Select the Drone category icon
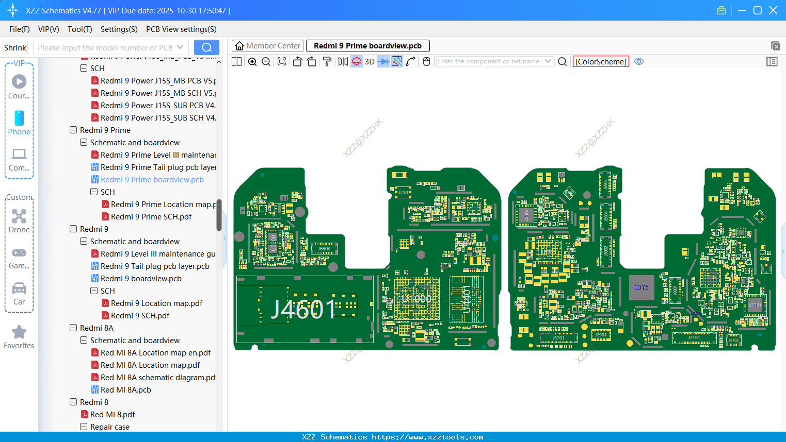786x442 pixels. tap(19, 220)
